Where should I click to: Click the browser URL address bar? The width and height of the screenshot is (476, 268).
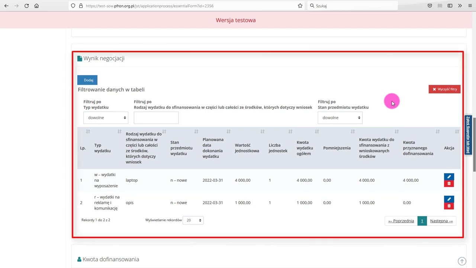click(x=186, y=6)
